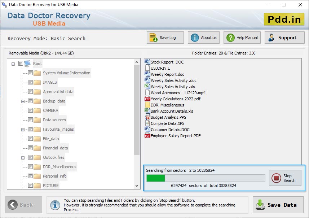
Task: Click the Support button
Action: pos(284,38)
